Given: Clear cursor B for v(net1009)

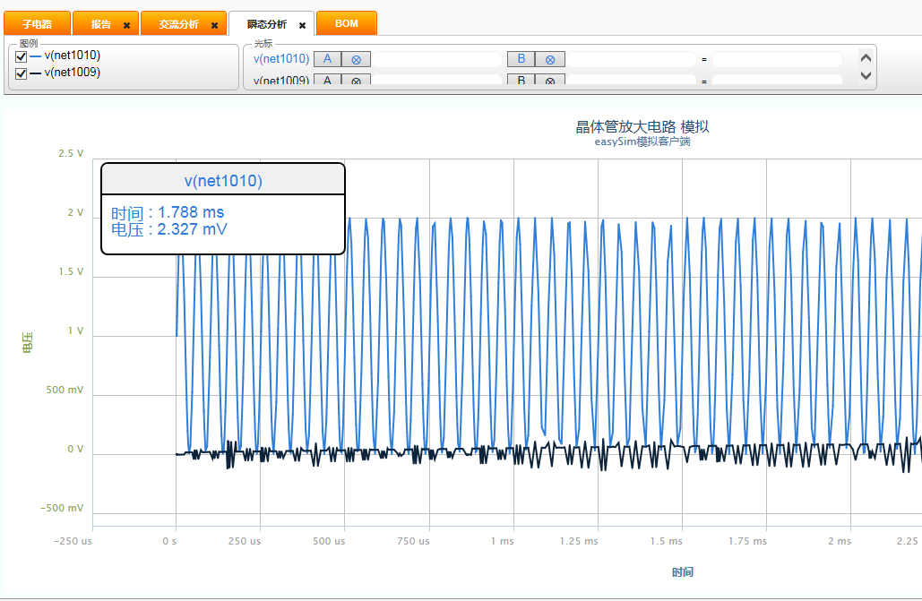Looking at the screenshot, I should [x=550, y=80].
